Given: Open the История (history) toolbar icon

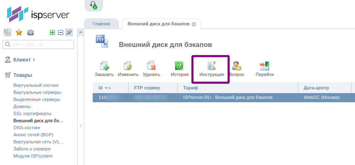Looking at the screenshot, I should (179, 66).
